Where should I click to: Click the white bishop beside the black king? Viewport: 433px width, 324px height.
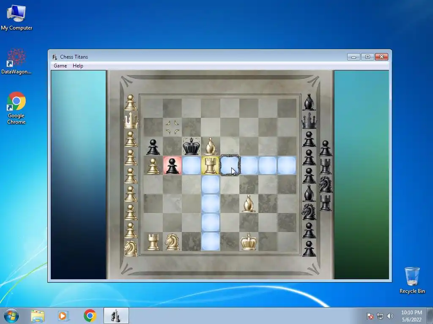point(211,146)
